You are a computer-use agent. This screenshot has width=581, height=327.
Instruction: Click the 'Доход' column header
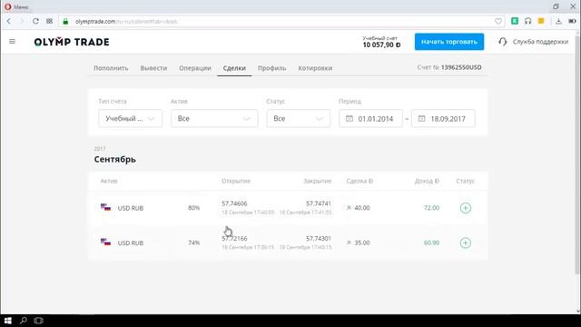427,181
